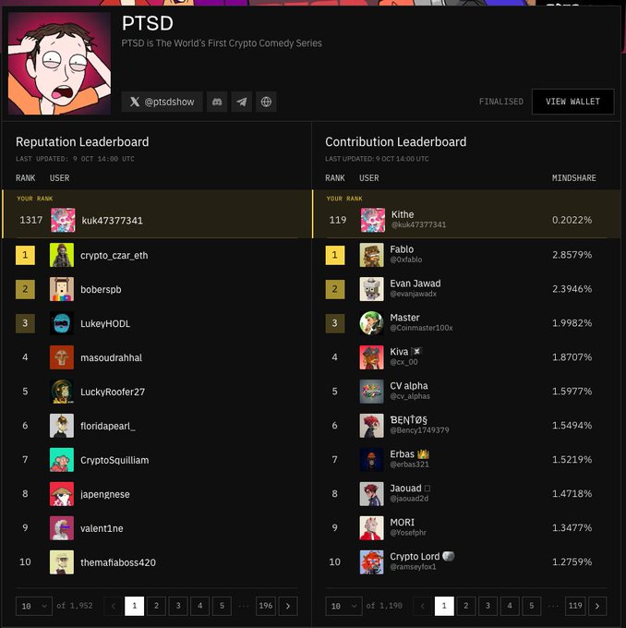This screenshot has height=628, width=626.
Task: Click the crypto_czar_eth username
Action: [x=114, y=256]
